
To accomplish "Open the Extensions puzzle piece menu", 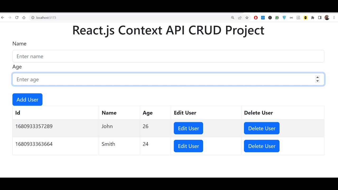I will pyautogui.click(x=313, y=18).
